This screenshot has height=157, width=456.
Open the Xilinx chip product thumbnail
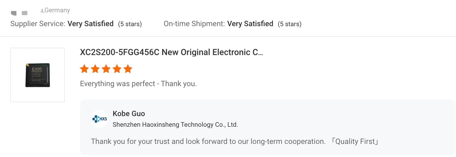(38, 75)
